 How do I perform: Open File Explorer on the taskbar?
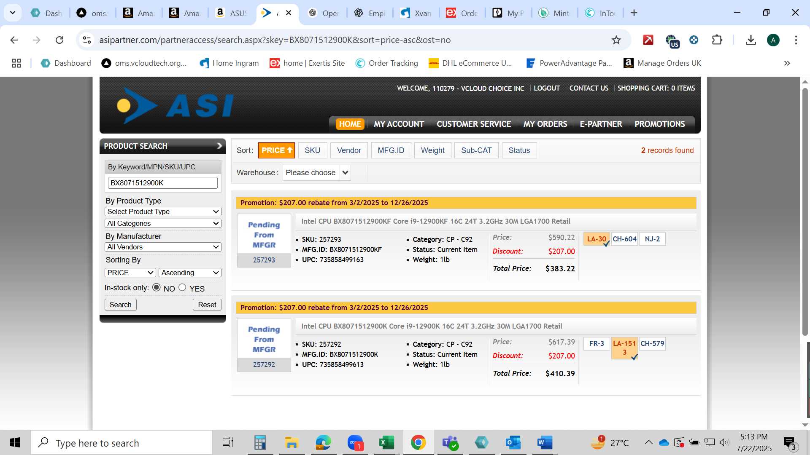pos(292,443)
